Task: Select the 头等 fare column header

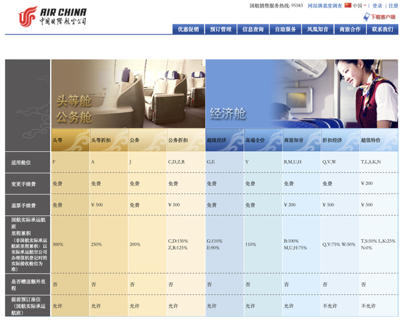Action: [x=70, y=140]
